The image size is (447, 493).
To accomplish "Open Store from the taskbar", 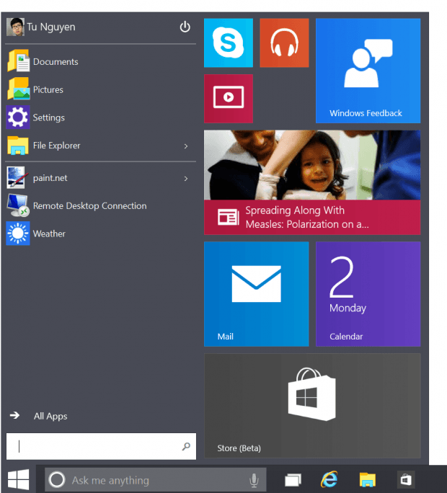I will [x=406, y=480].
